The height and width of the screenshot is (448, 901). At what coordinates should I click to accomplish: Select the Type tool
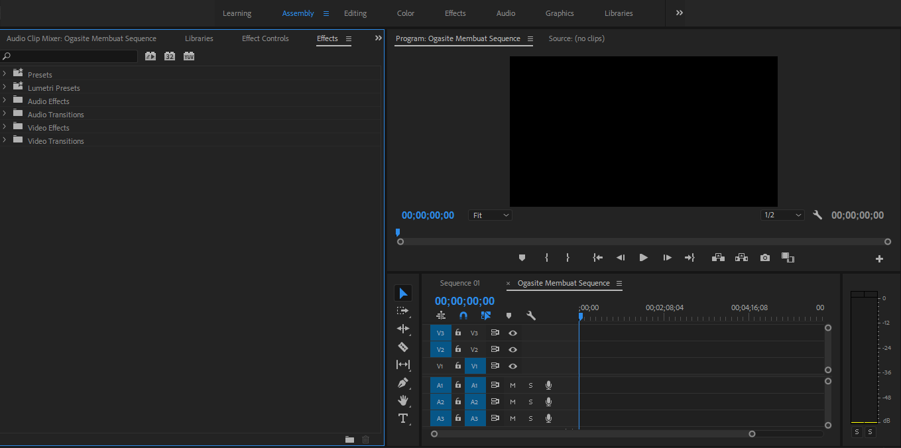pyautogui.click(x=403, y=418)
